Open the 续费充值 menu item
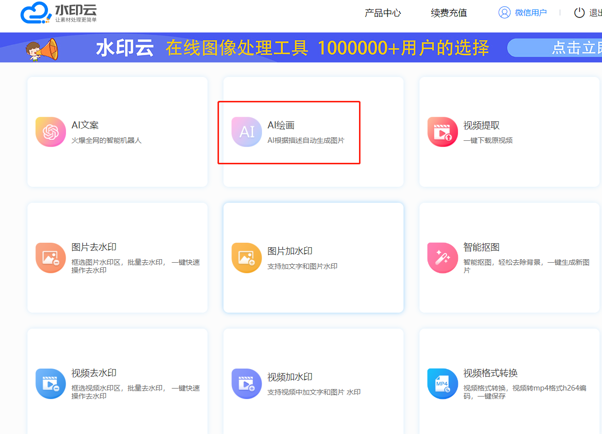The height and width of the screenshot is (434, 602). click(449, 13)
